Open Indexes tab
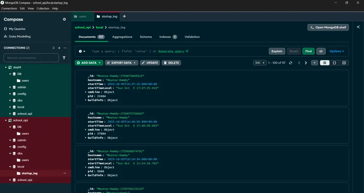364x193 pixels. [x=168, y=37]
